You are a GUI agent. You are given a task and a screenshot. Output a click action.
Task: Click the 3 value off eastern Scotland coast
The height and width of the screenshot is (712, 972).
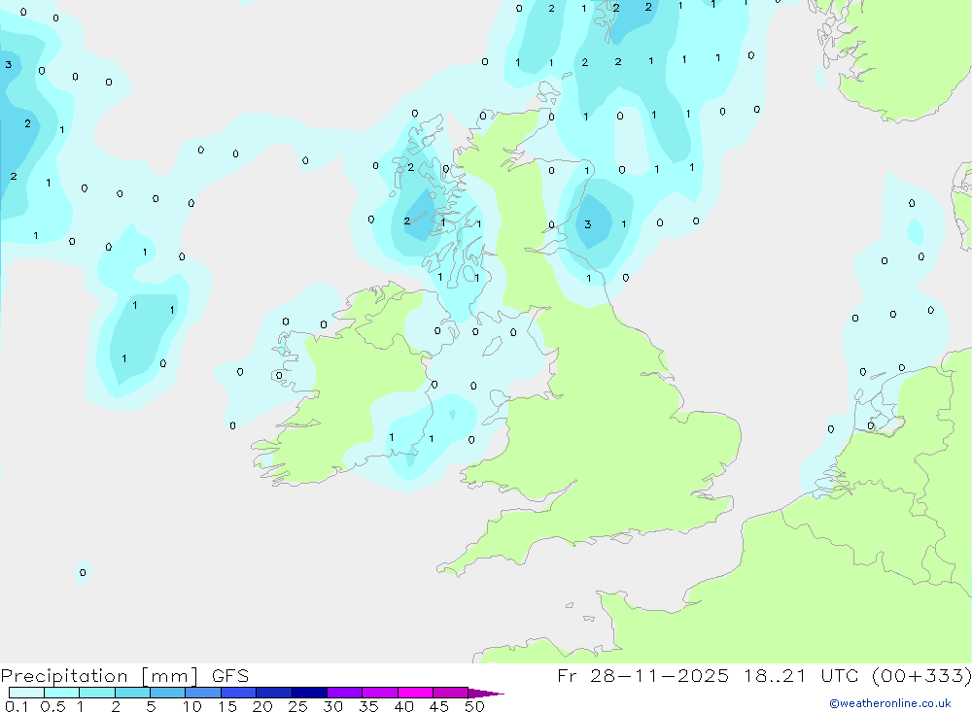coord(588,225)
